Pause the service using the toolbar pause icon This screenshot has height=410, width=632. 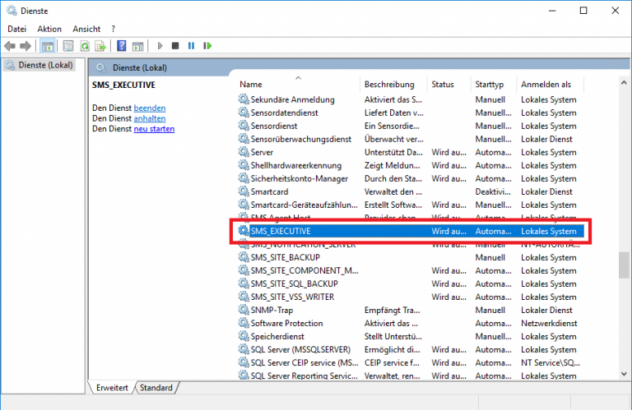[x=191, y=46]
